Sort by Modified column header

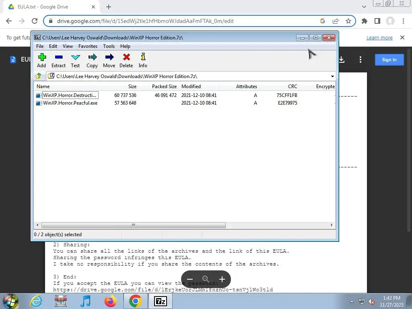point(199,87)
